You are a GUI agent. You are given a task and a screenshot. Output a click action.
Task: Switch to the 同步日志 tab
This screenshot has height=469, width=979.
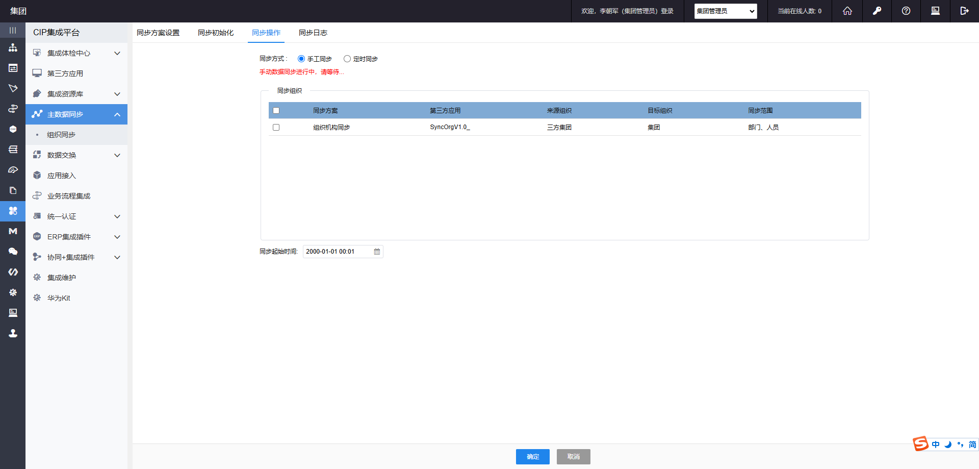(313, 33)
